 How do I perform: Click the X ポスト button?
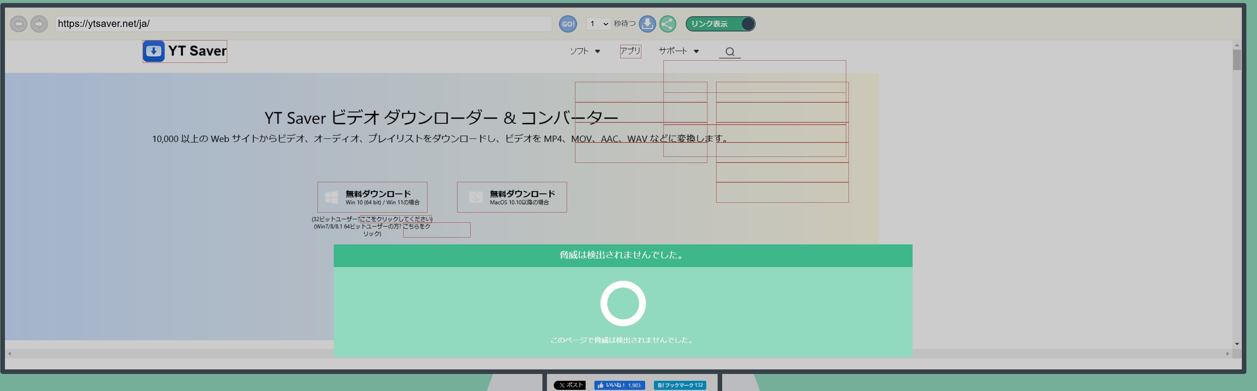569,385
